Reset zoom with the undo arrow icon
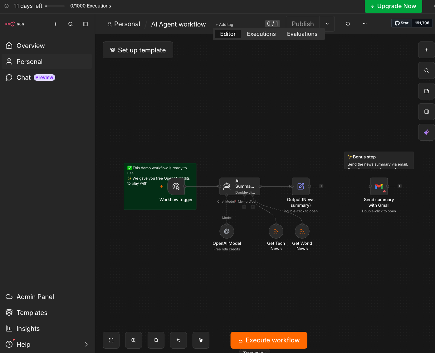This screenshot has width=435, height=353. pyautogui.click(x=178, y=340)
